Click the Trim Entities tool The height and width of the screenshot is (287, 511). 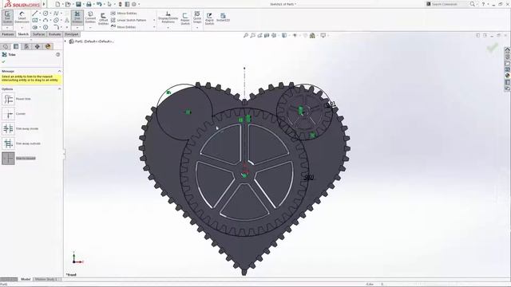[x=77, y=17]
